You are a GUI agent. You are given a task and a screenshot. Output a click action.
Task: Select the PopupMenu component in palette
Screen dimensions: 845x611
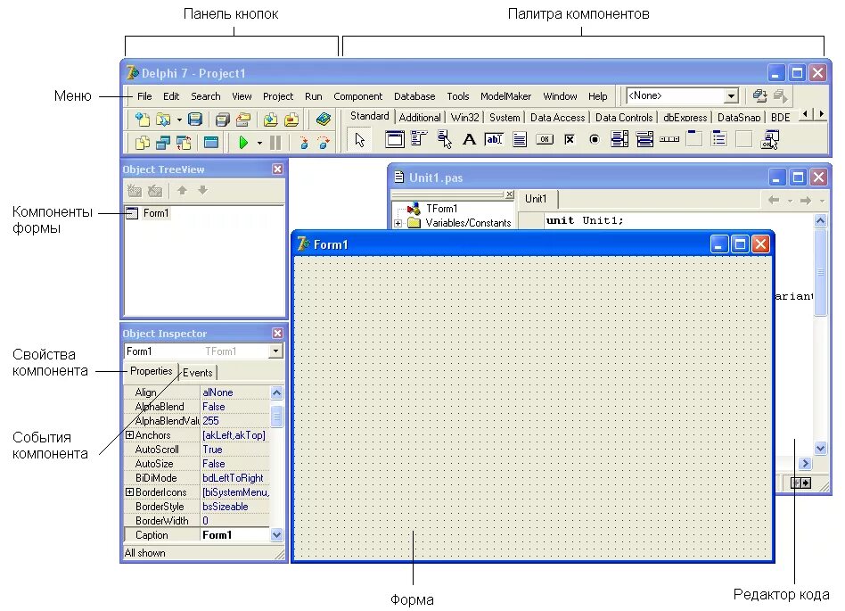[x=445, y=140]
